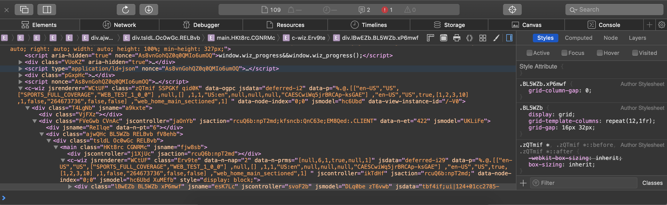Collapse the c-wiz zQTmif SSPGKf node

coord(20,88)
